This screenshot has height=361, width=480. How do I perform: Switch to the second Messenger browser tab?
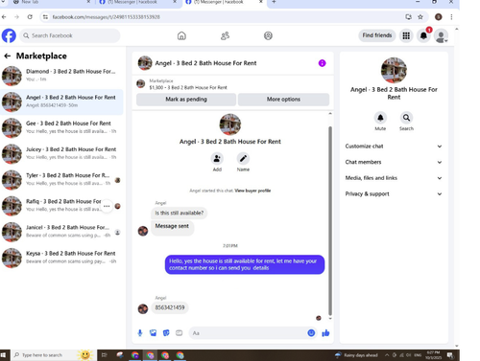point(223,3)
